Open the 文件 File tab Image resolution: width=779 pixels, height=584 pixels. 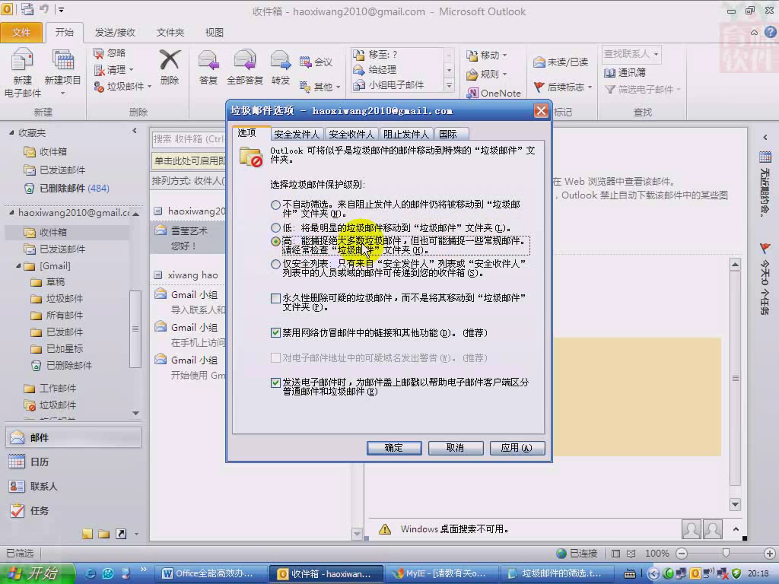coord(21,32)
